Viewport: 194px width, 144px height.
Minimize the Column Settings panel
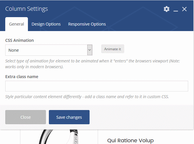coord(176,9)
